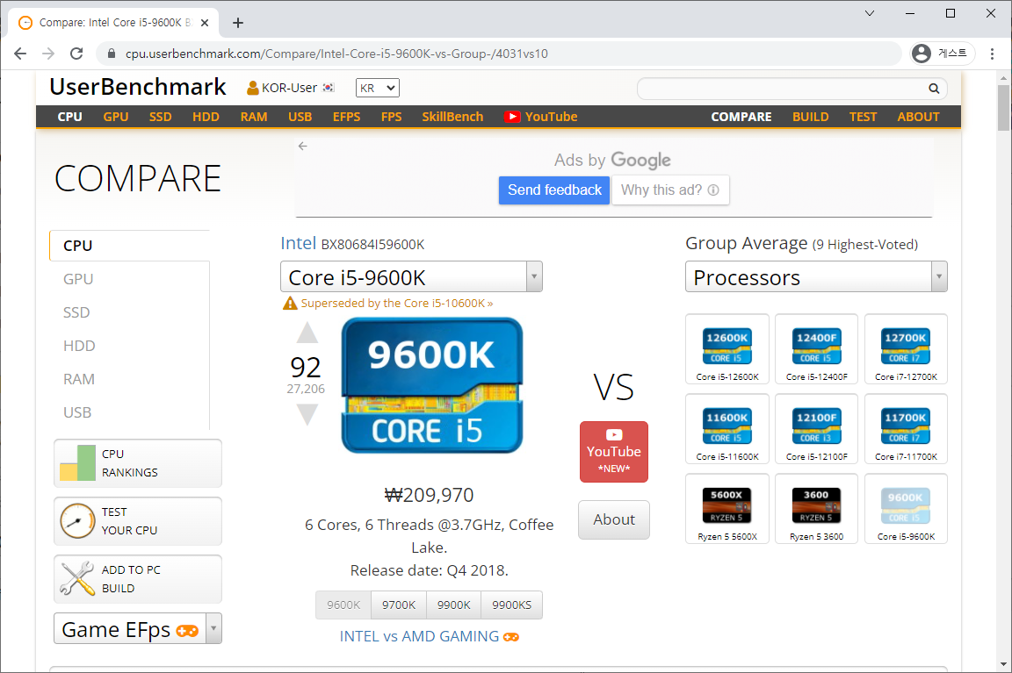The image size is (1012, 673).
Task: Select the Core i5-12600K chip icon
Action: click(727, 347)
